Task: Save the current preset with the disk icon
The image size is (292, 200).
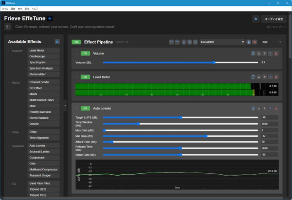Action: click(x=249, y=42)
